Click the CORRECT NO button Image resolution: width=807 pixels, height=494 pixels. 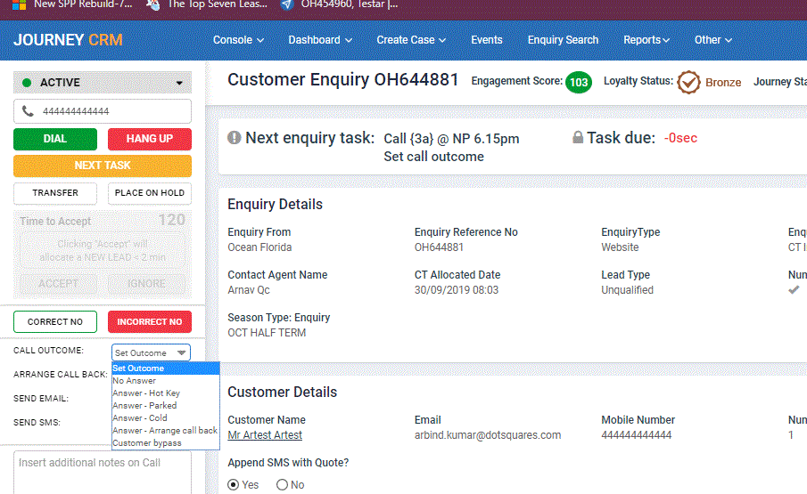coord(55,322)
